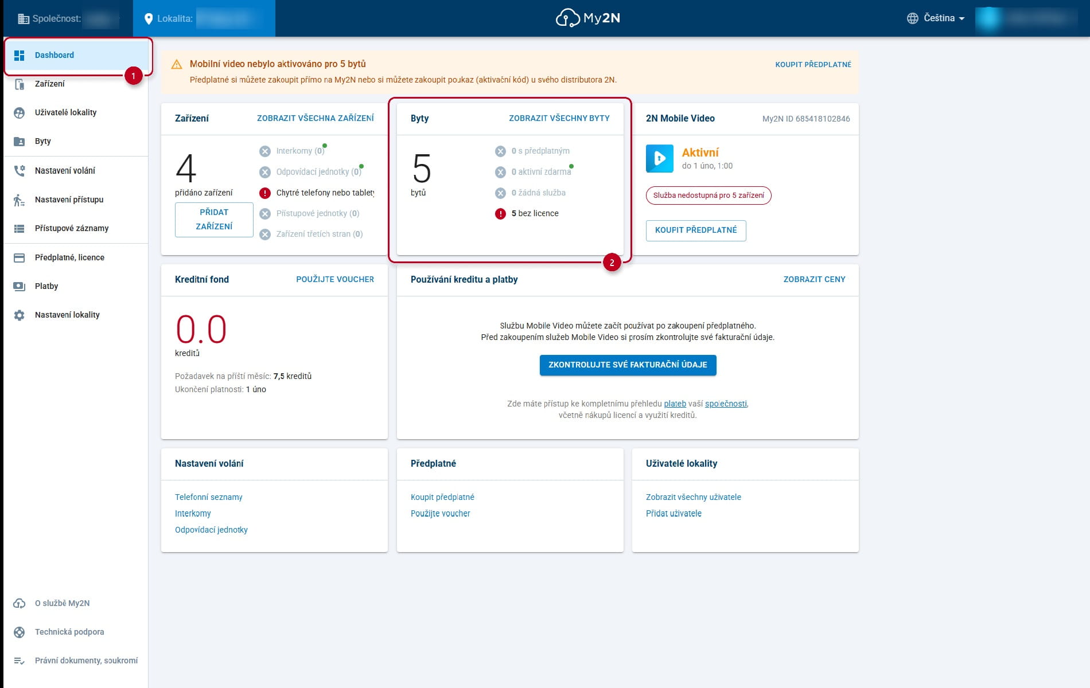Click ZOBRAZIT VŠECHNA ZAŘÍZENÍ link
The image size is (1090, 688).
[x=315, y=119]
